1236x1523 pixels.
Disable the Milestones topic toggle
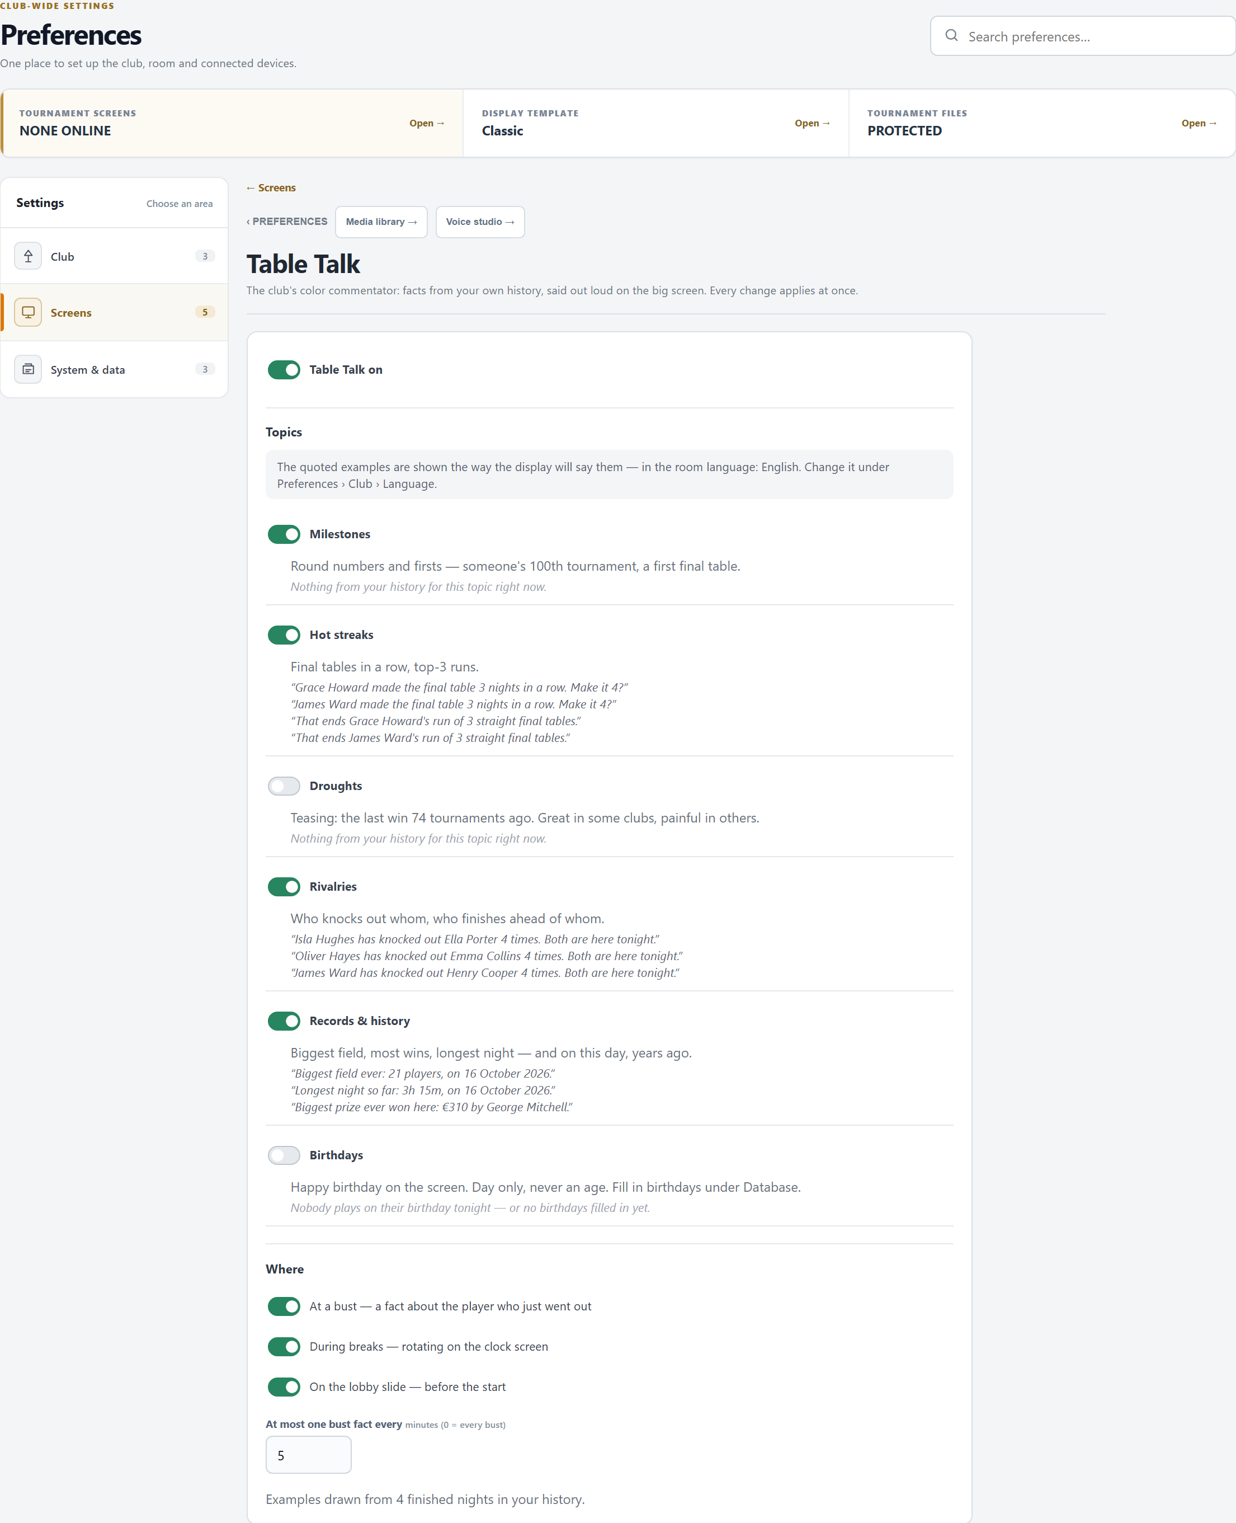pos(284,534)
